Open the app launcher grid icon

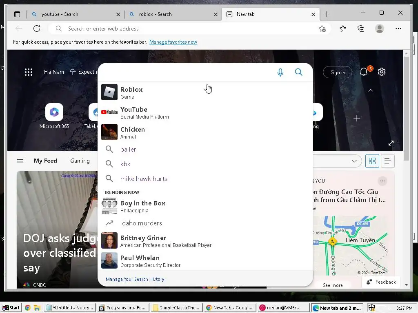pyautogui.click(x=29, y=72)
